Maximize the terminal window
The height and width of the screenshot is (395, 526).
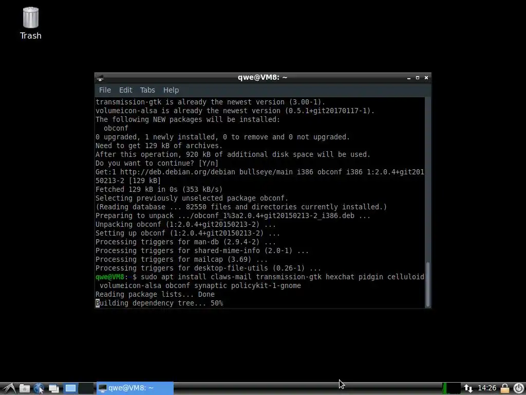[417, 78]
